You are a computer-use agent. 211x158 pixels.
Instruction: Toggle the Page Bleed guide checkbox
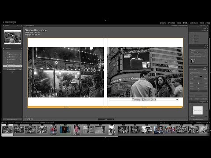(x=193, y=35)
